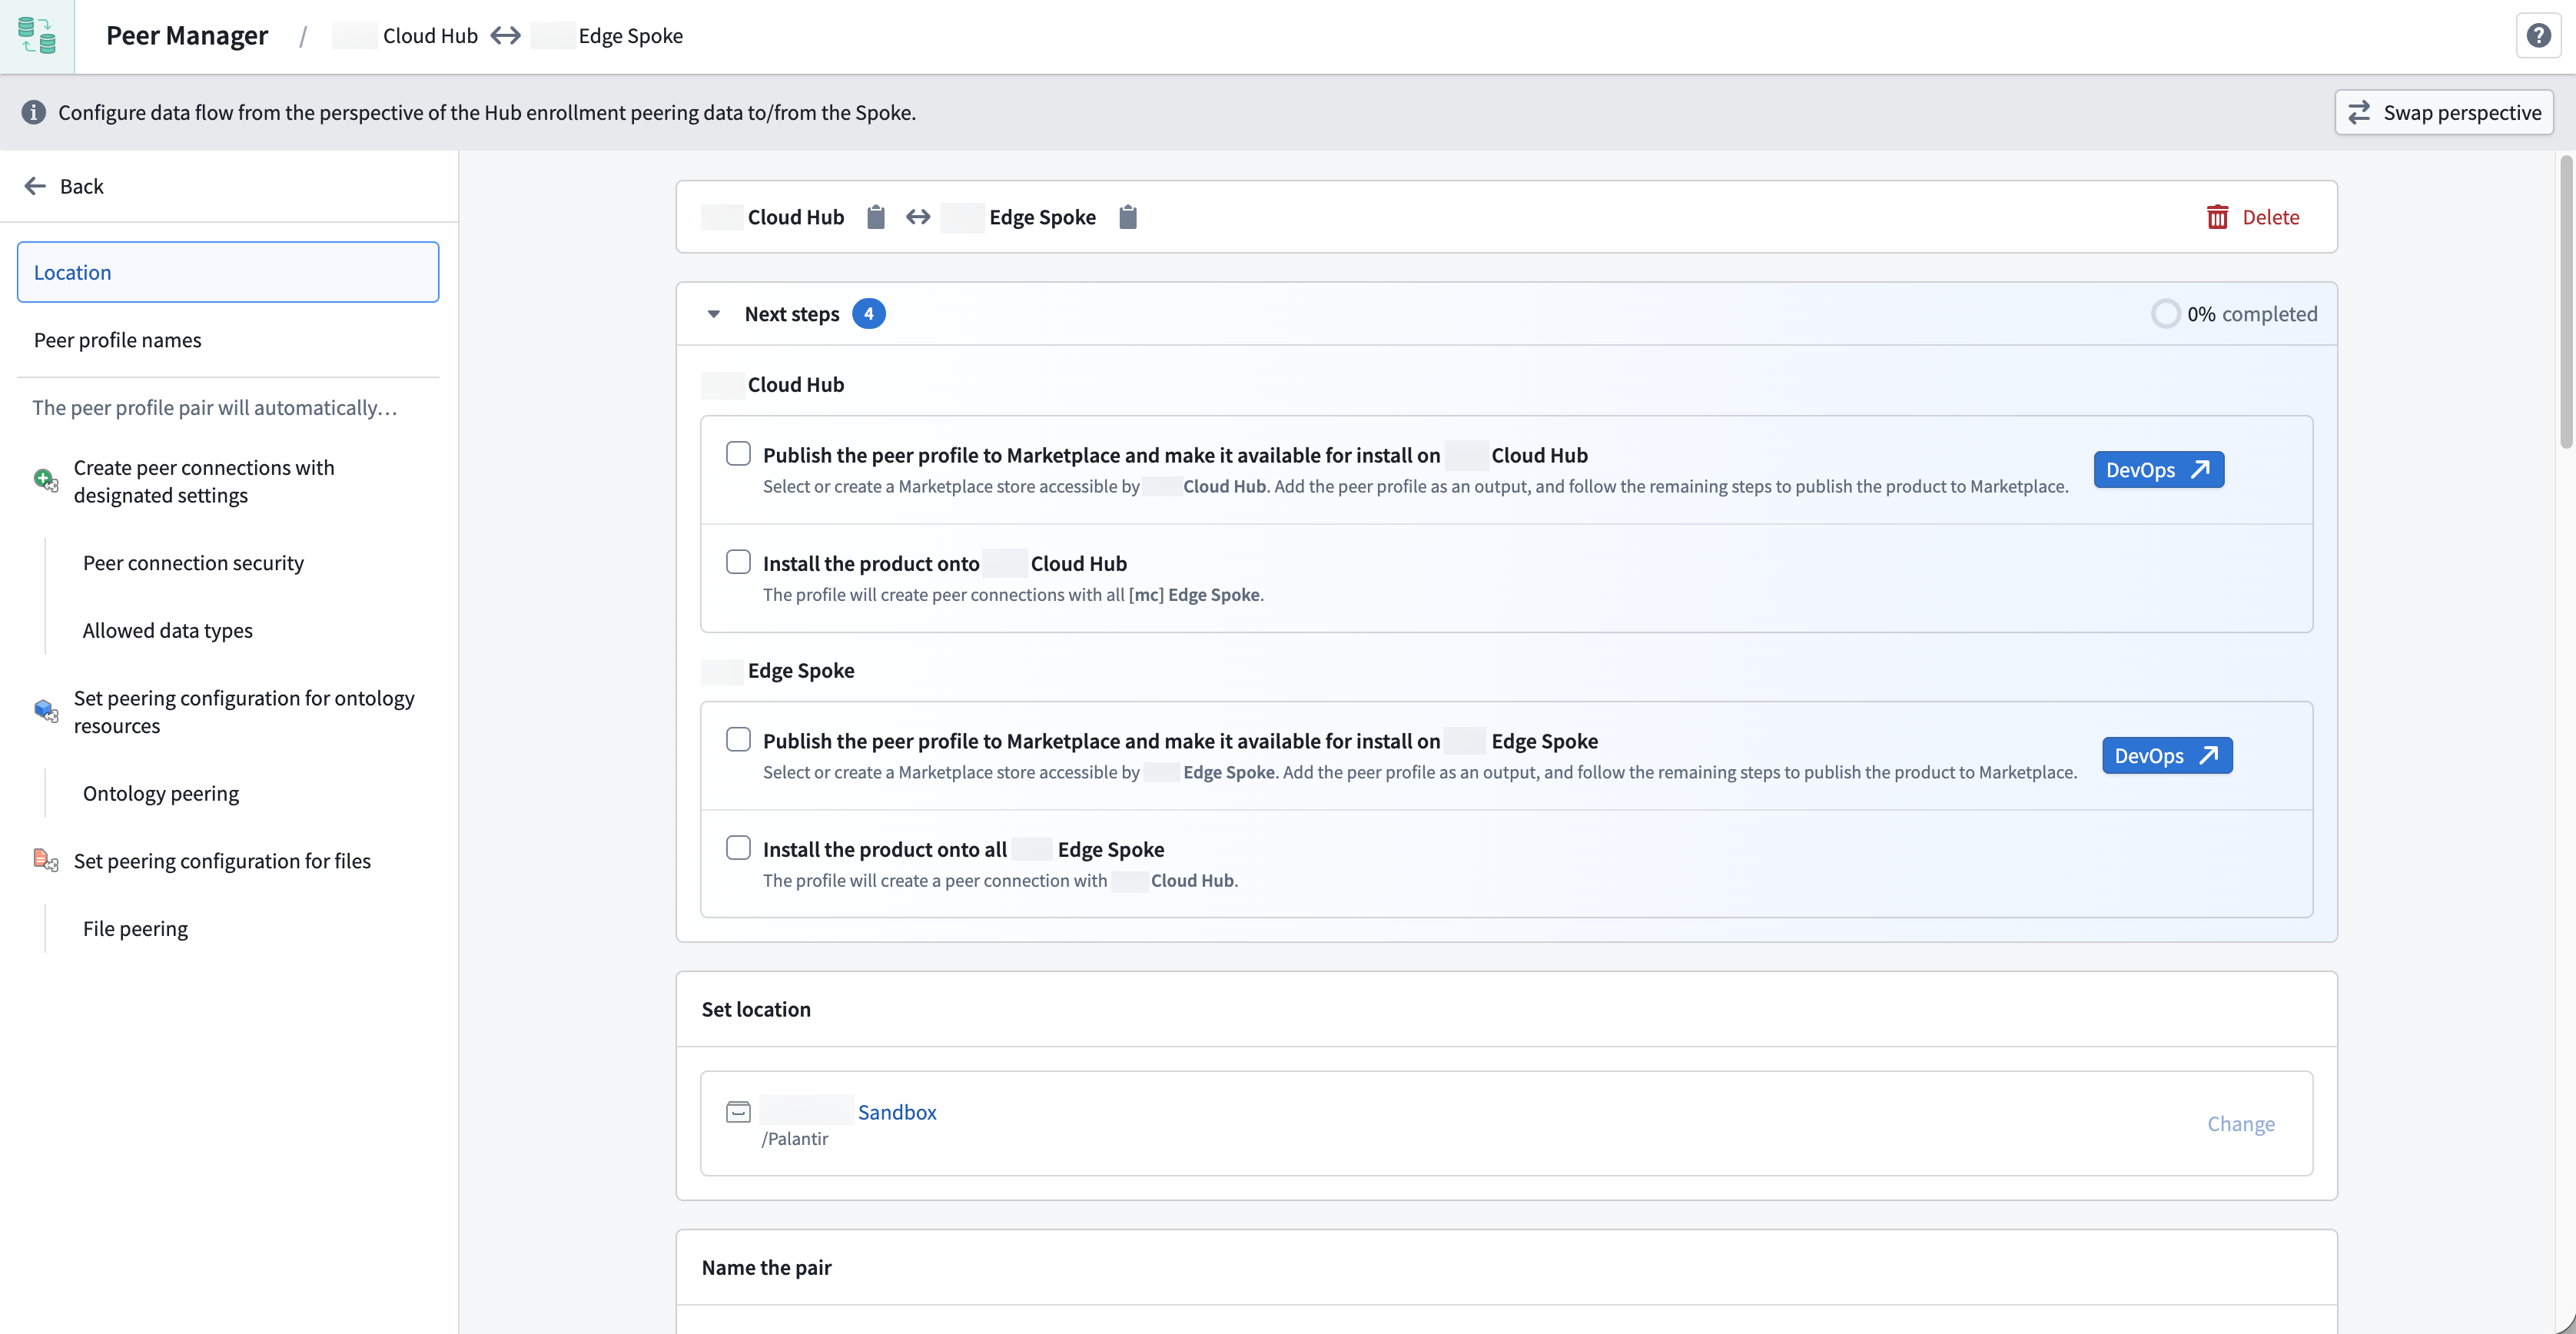
Task: Open Set peering configuration for files
Action: point(222,861)
